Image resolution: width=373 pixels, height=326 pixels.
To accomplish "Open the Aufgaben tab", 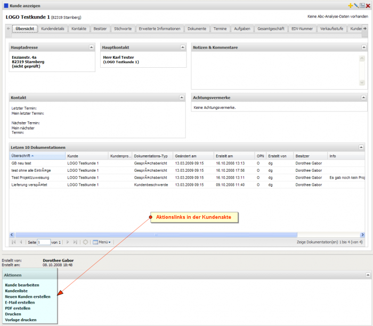I will tap(242, 29).
